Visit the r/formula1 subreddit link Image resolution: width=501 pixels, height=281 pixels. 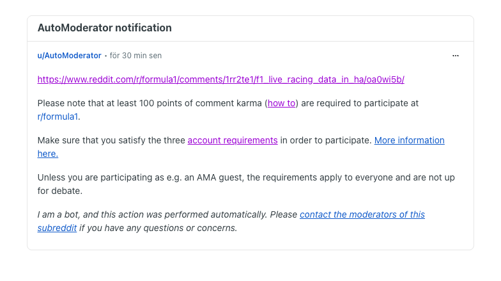58,116
